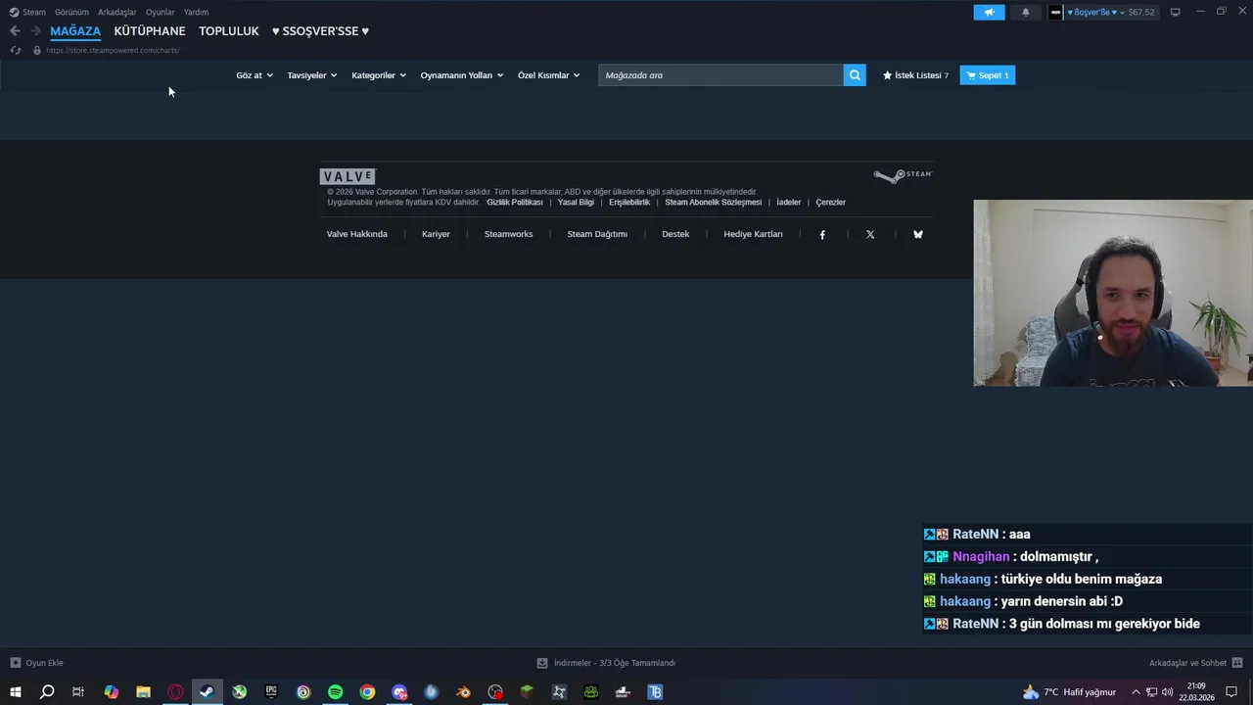The width and height of the screenshot is (1253, 705).
Task: Click the Valve logo in footer
Action: point(348,176)
